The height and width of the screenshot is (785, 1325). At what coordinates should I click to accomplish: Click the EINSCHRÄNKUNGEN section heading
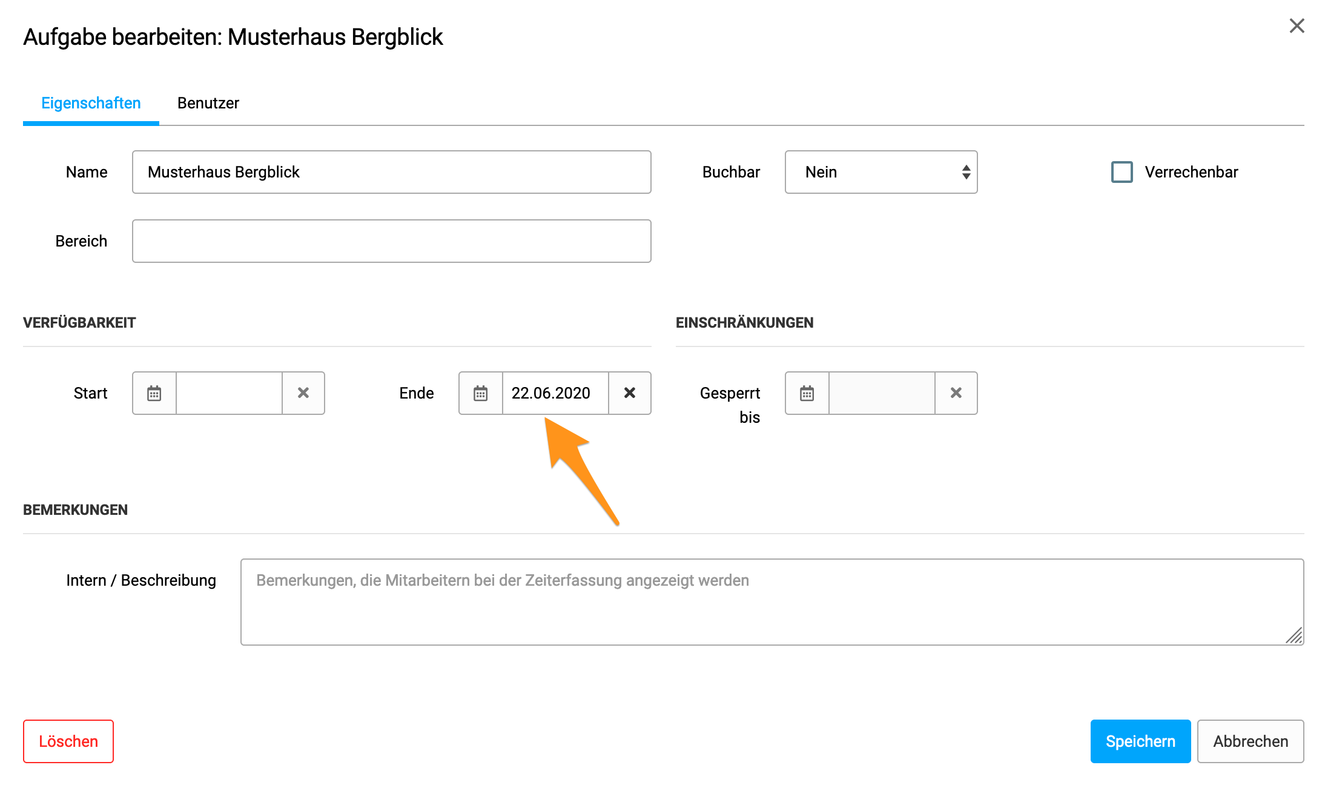coord(744,323)
